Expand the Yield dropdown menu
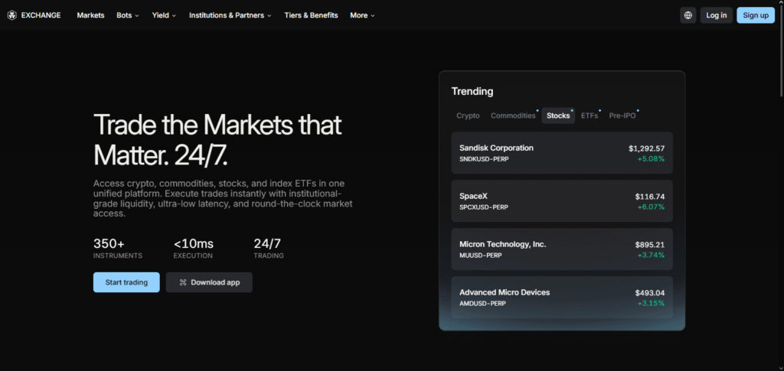The width and height of the screenshot is (784, 371). tap(164, 15)
